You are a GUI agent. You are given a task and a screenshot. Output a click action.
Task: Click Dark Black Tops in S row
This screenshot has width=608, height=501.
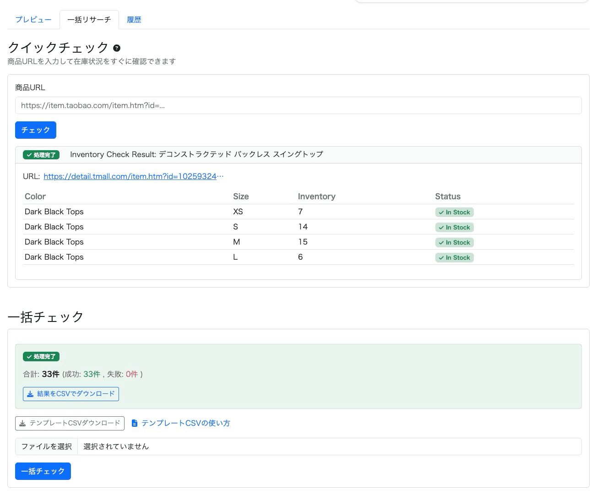click(54, 227)
